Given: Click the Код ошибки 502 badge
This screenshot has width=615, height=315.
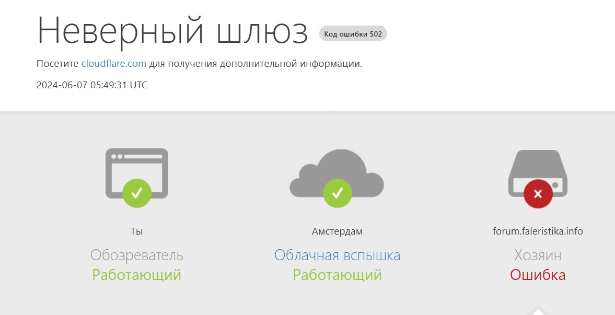Looking at the screenshot, I should pyautogui.click(x=353, y=34).
